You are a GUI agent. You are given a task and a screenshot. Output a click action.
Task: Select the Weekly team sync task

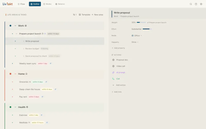(28, 63)
